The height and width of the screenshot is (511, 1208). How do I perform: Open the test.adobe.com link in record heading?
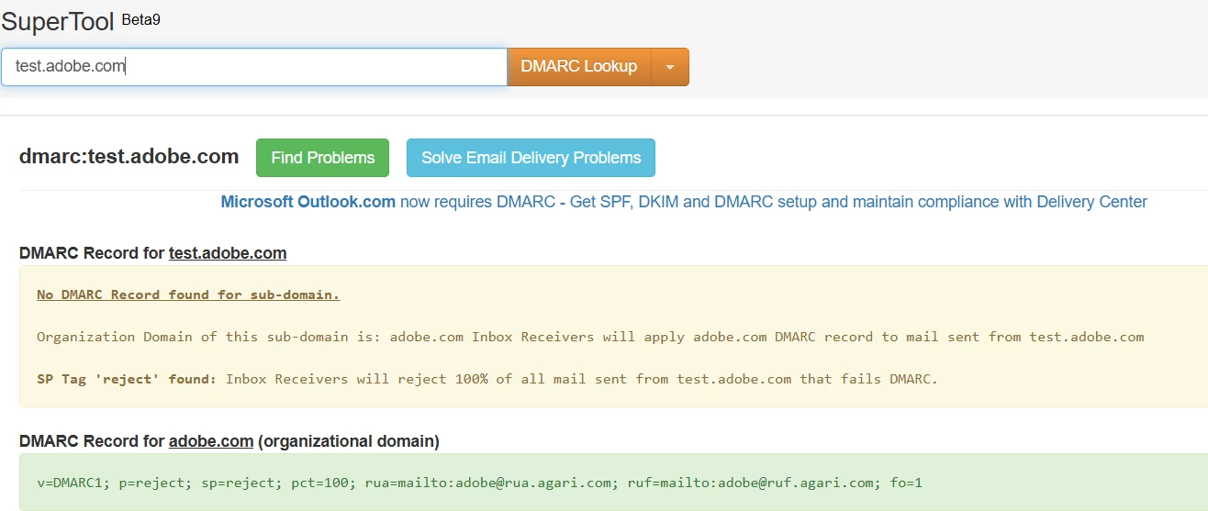pos(228,253)
